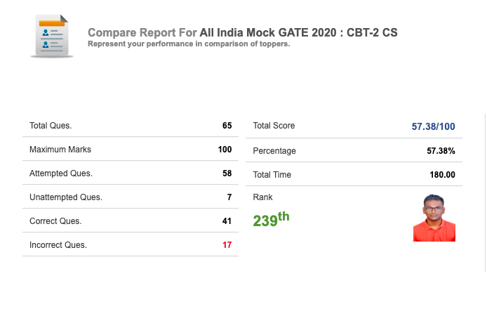The image size is (487, 316).
Task: Click the vertical scrollbar on right edge
Action: (x=486, y=193)
